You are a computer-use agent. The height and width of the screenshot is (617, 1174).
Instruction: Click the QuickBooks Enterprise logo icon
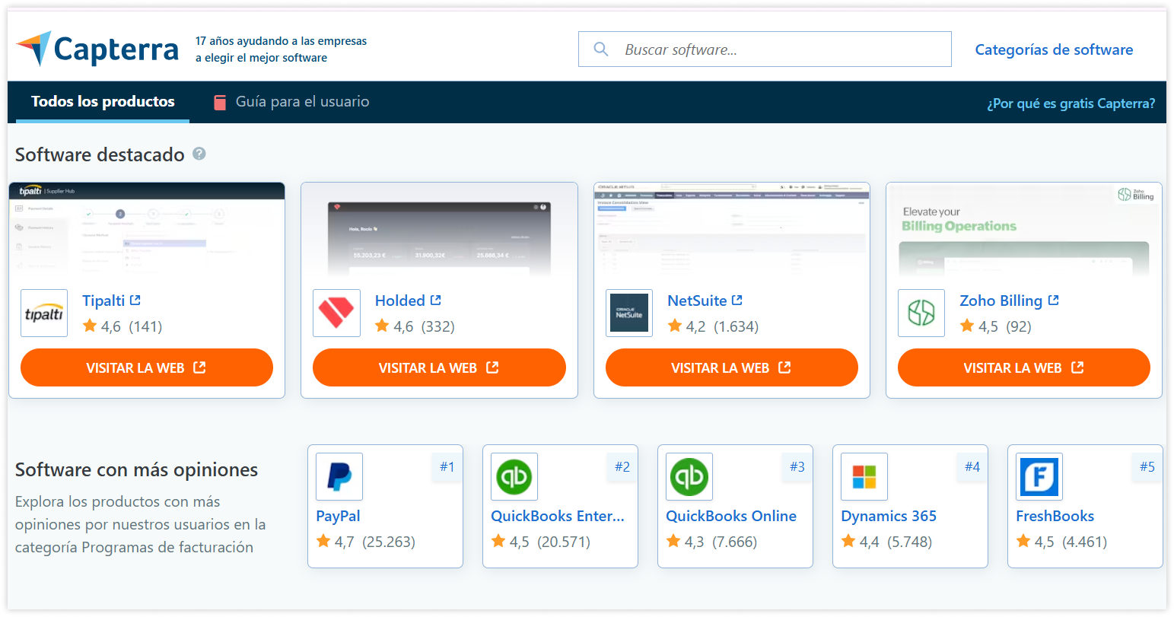coord(514,476)
